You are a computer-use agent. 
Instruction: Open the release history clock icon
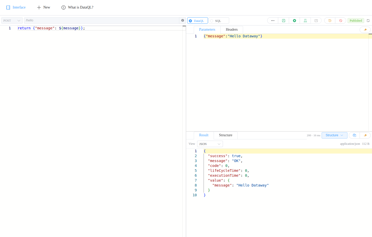(x=330, y=21)
